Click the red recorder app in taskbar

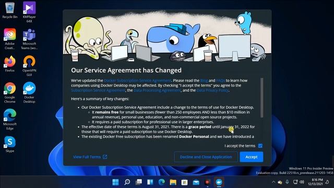[x=208, y=182]
